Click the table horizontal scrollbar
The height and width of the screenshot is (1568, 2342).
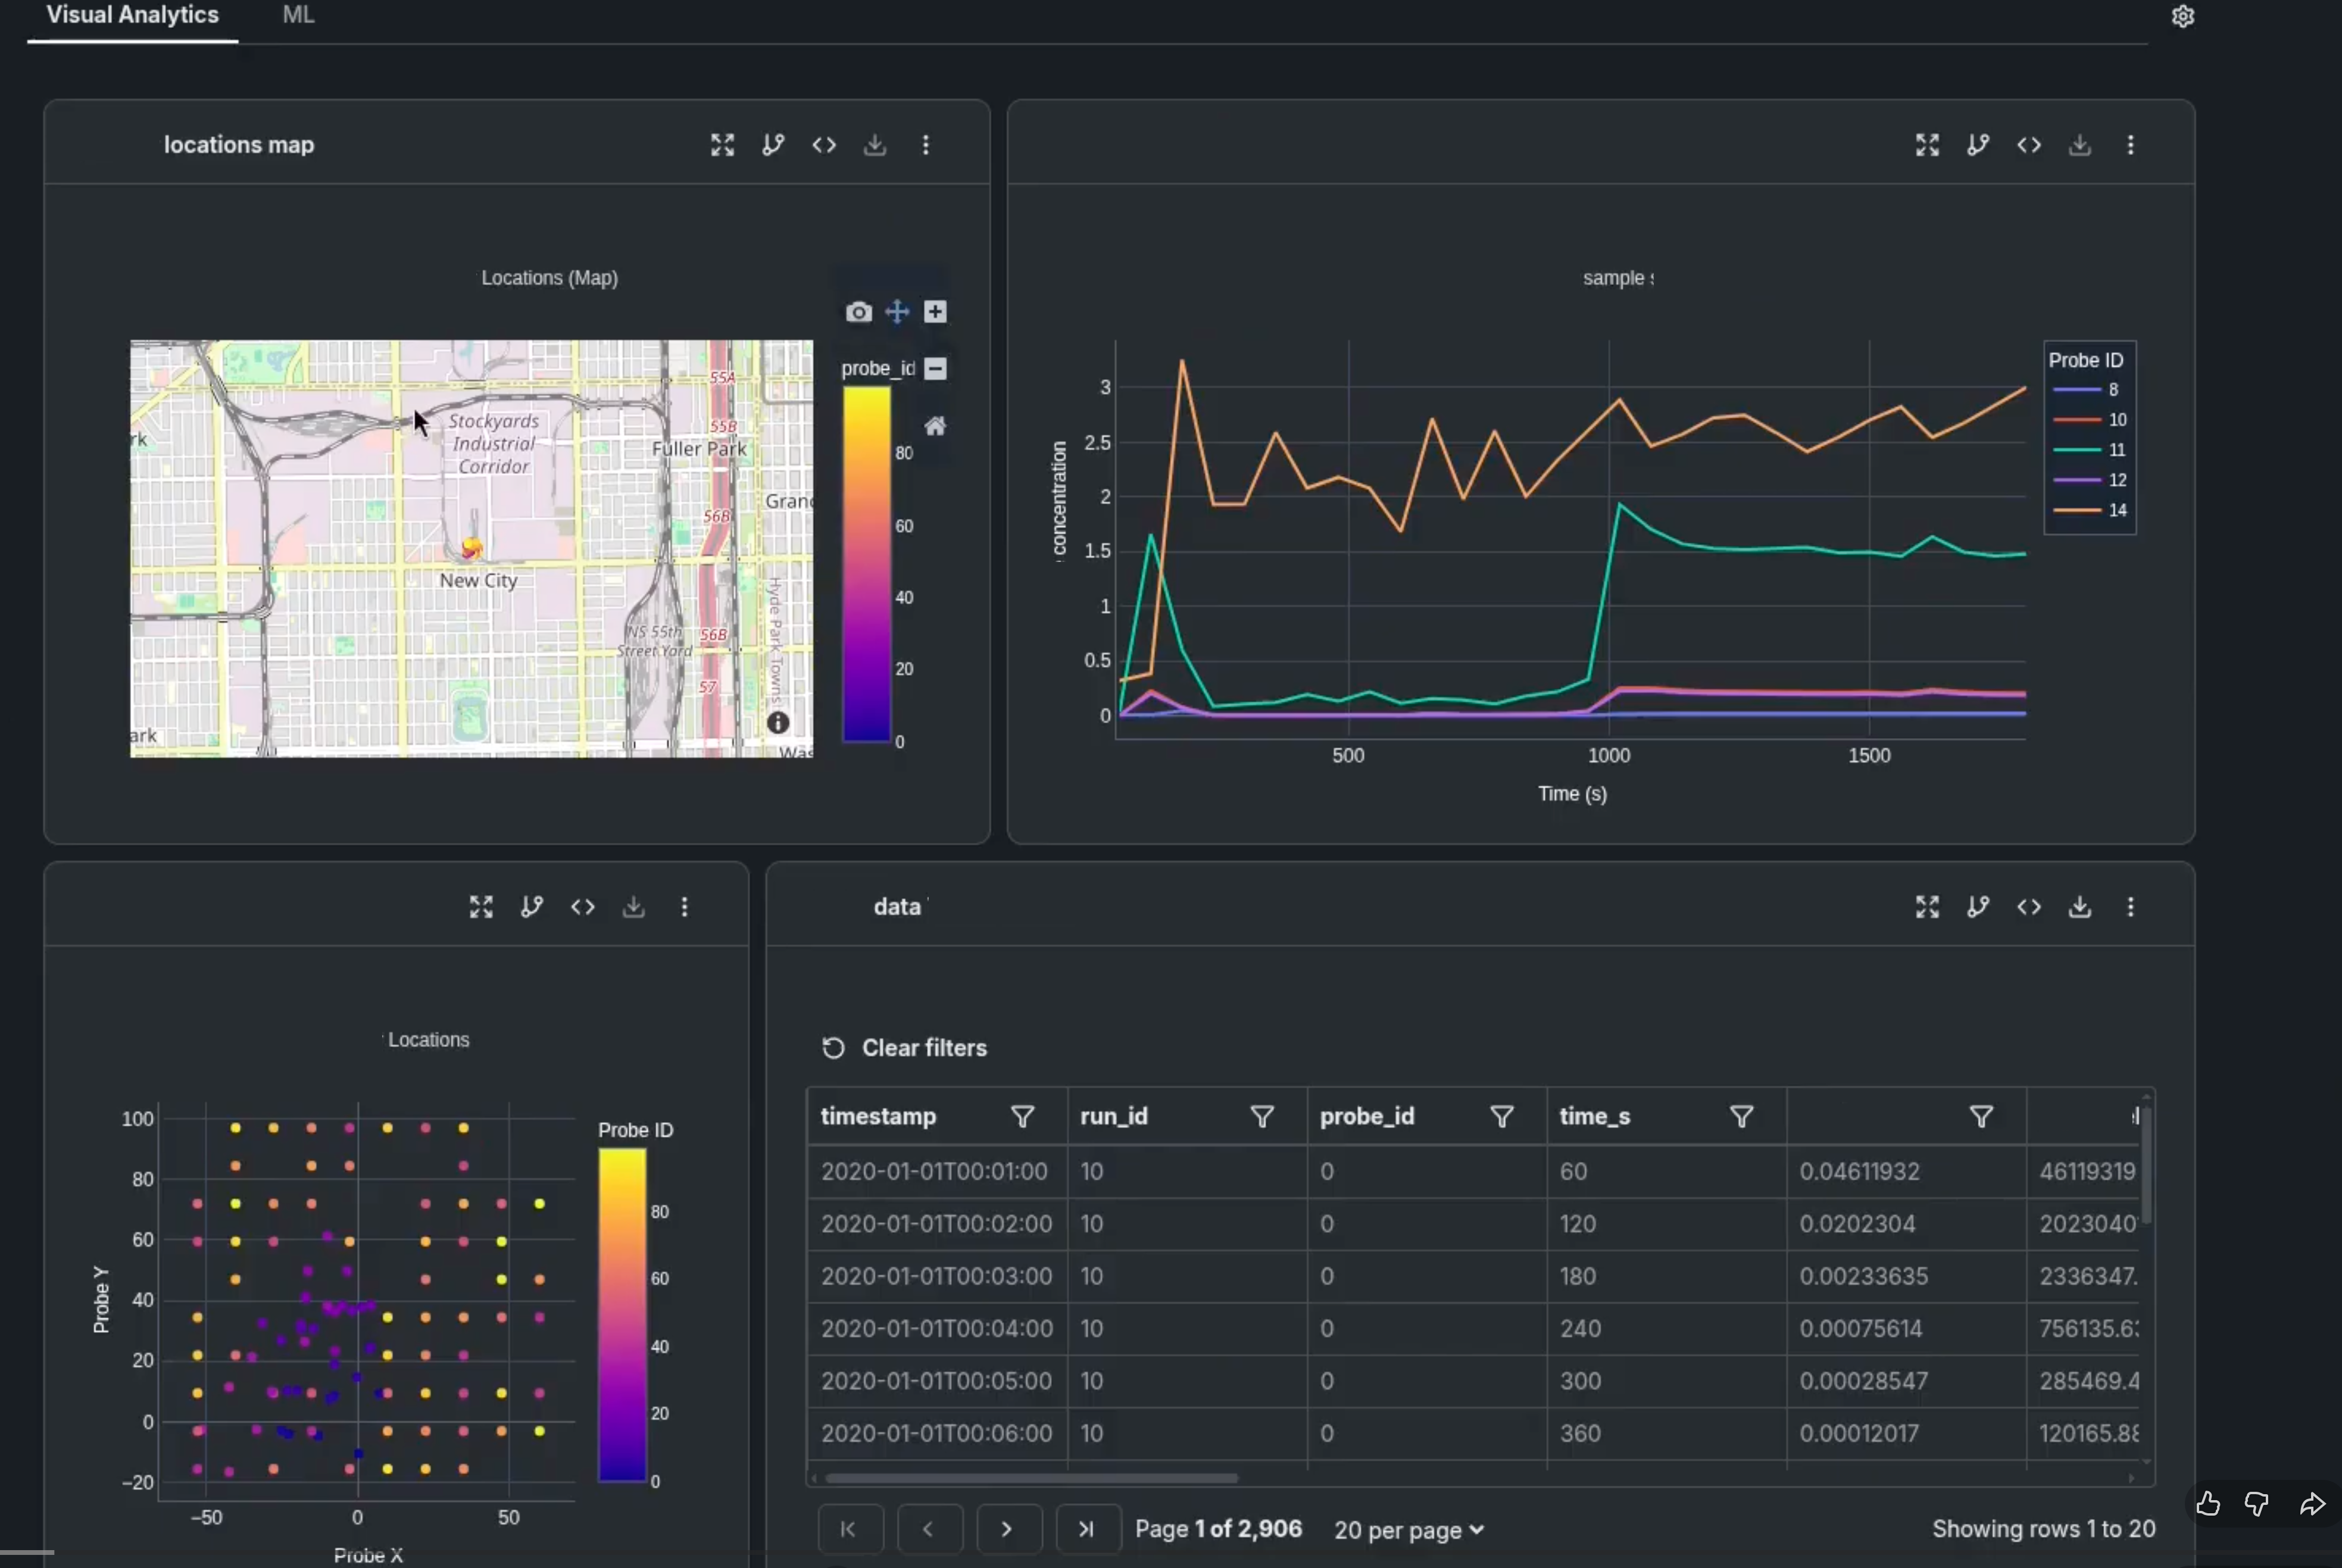pos(1030,1478)
